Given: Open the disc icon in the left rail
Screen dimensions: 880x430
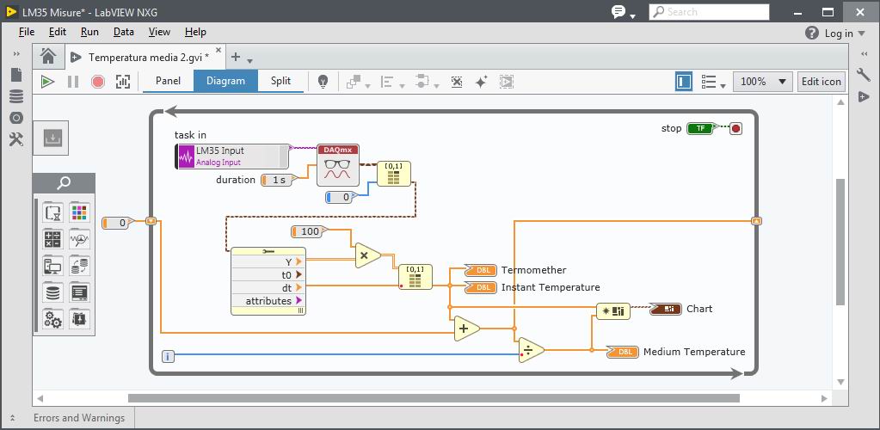Looking at the screenshot, I should click(16, 117).
